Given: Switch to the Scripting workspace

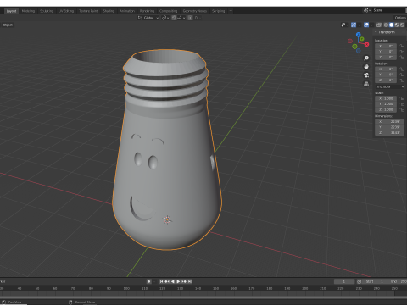Looking at the screenshot, I should pos(219,11).
